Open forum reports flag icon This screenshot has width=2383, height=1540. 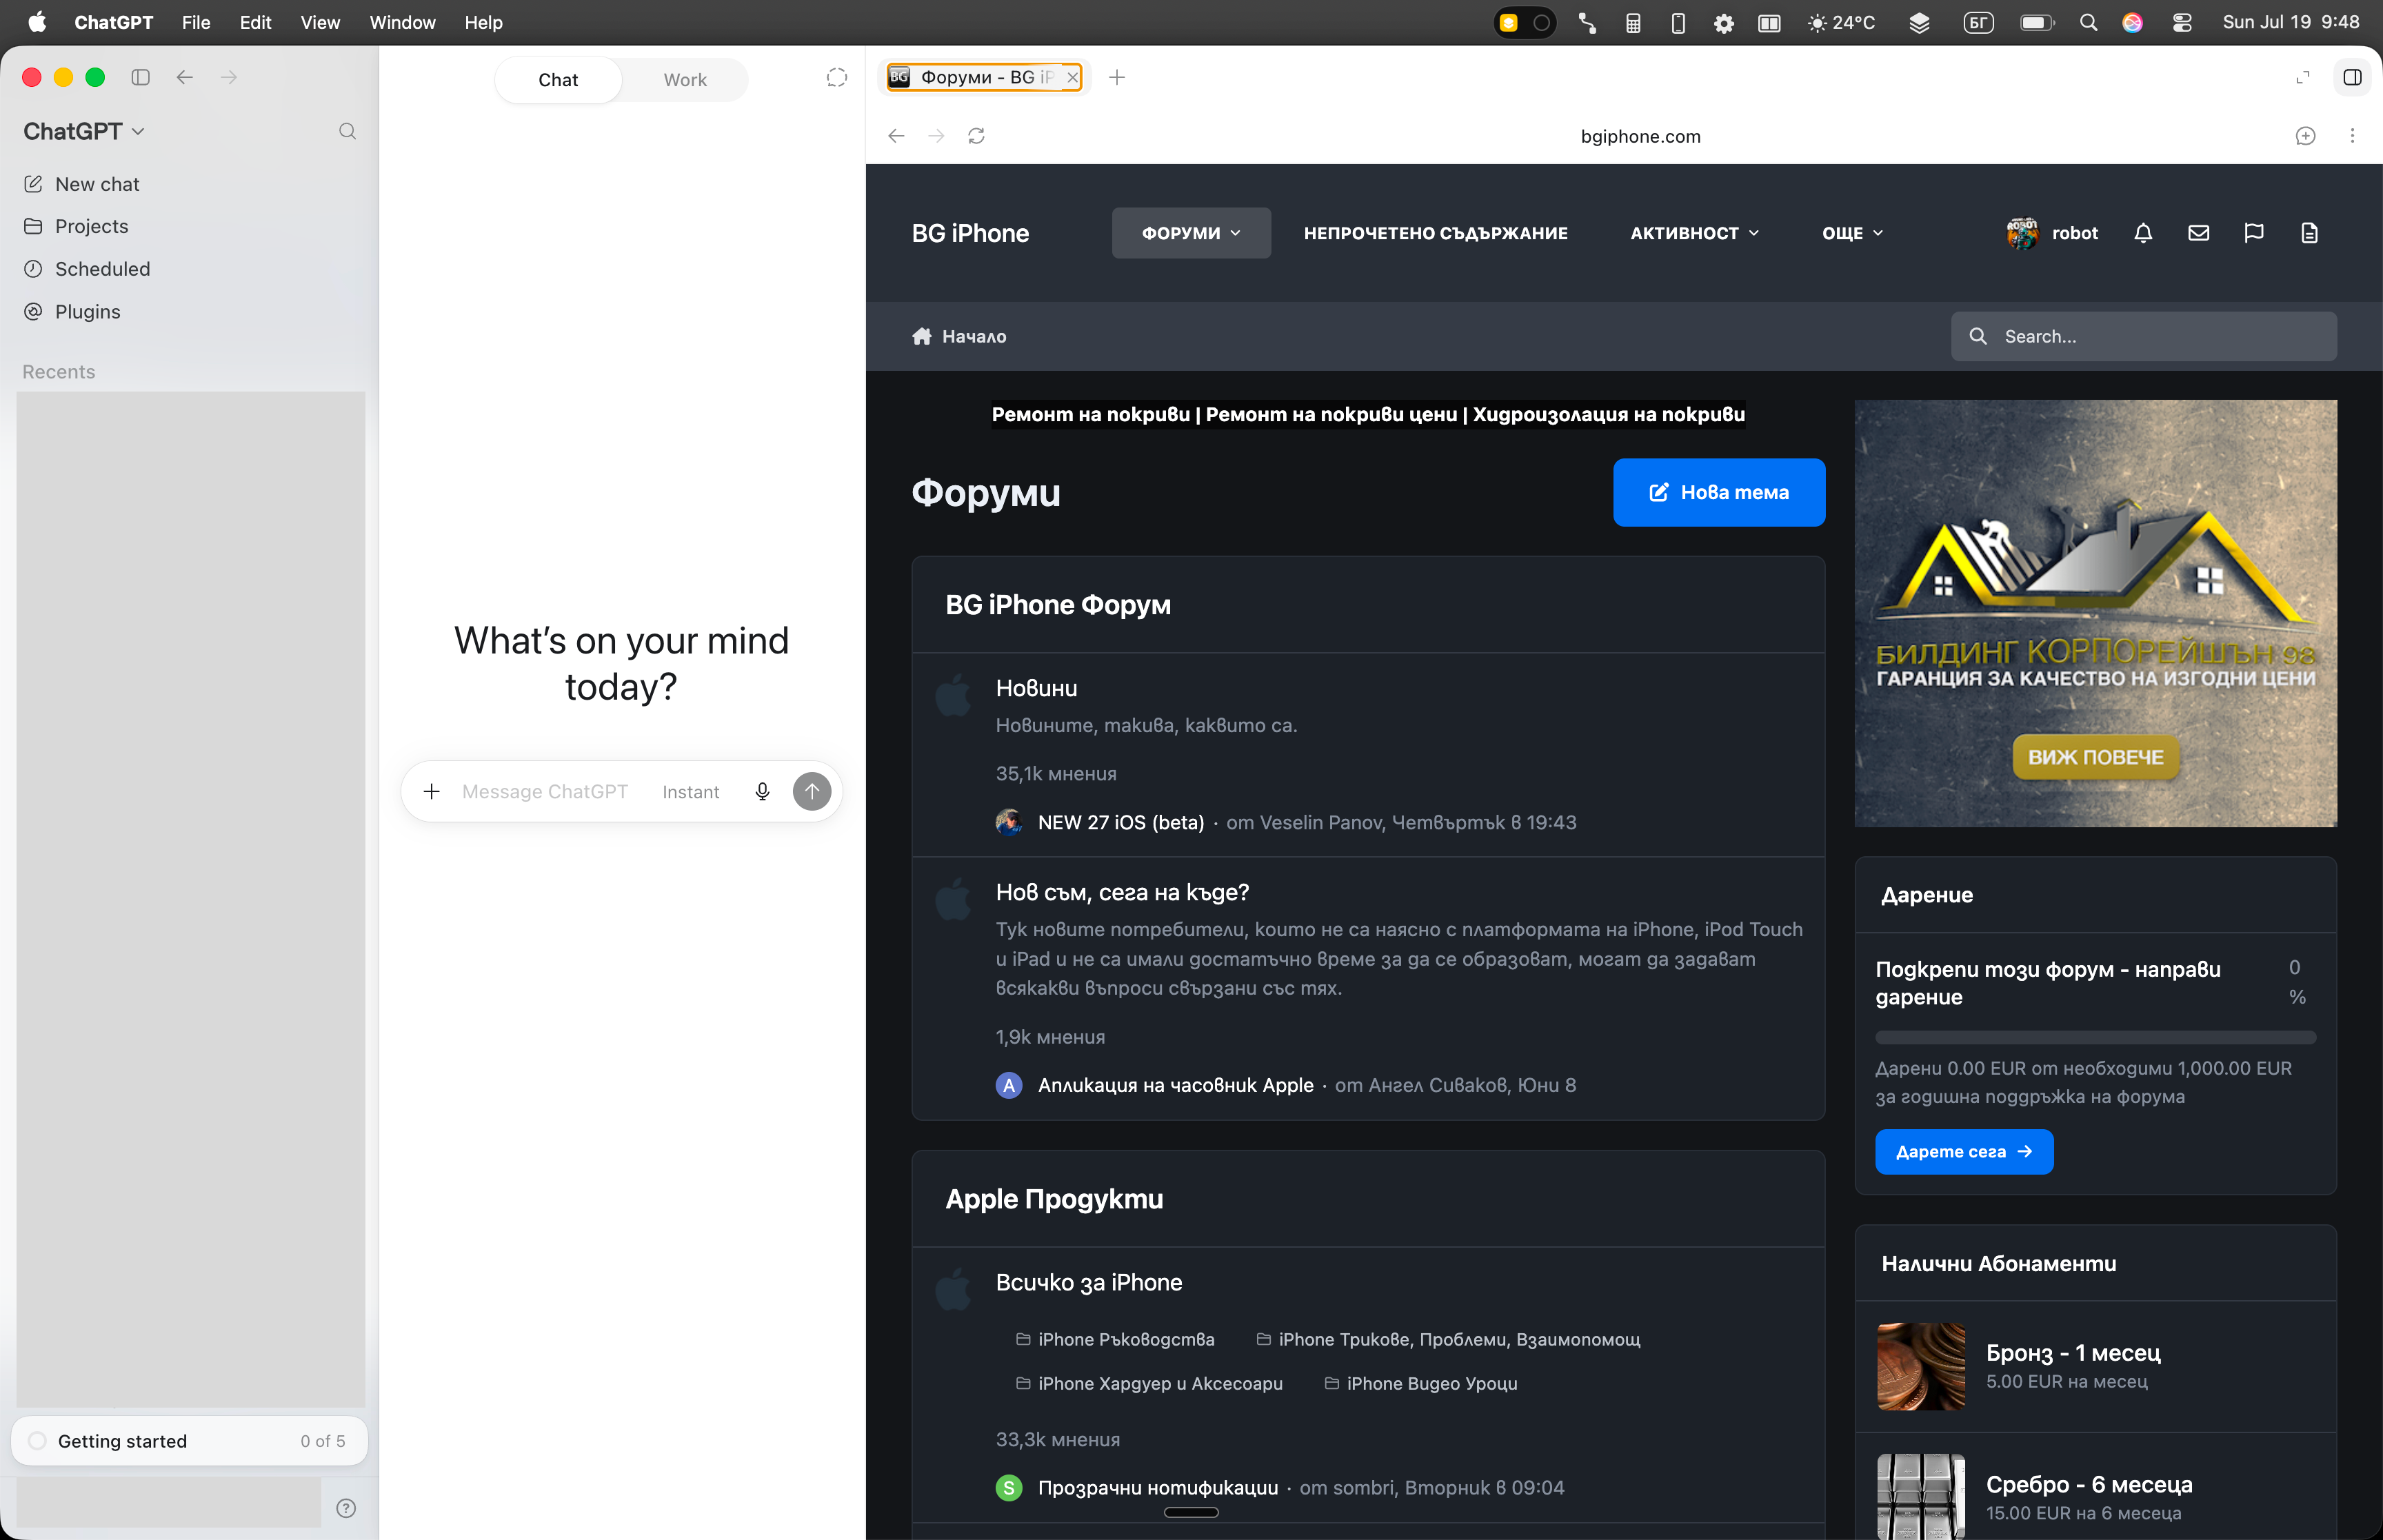point(2253,233)
